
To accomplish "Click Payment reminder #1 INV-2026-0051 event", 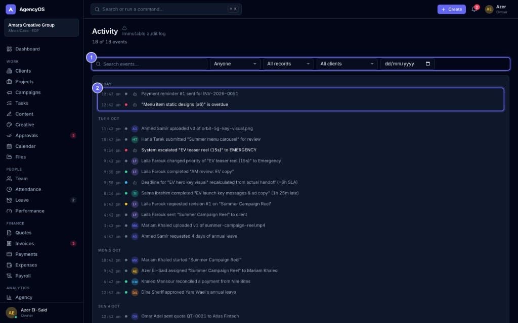I will (x=300, y=94).
